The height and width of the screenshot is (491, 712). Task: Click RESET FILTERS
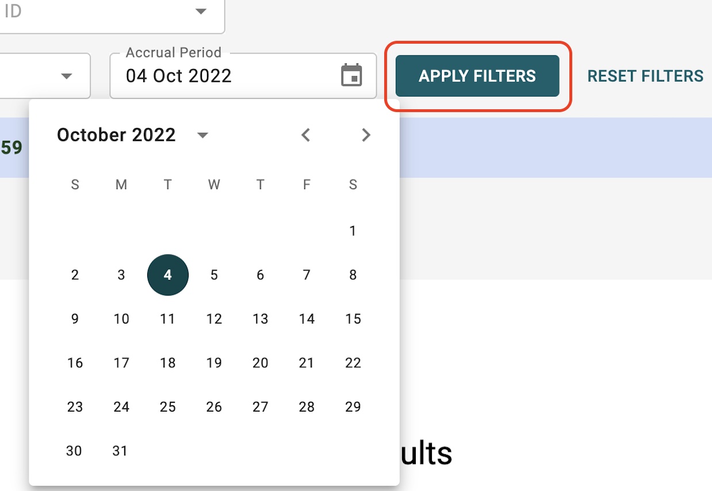645,76
